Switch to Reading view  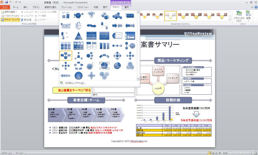point(216,153)
